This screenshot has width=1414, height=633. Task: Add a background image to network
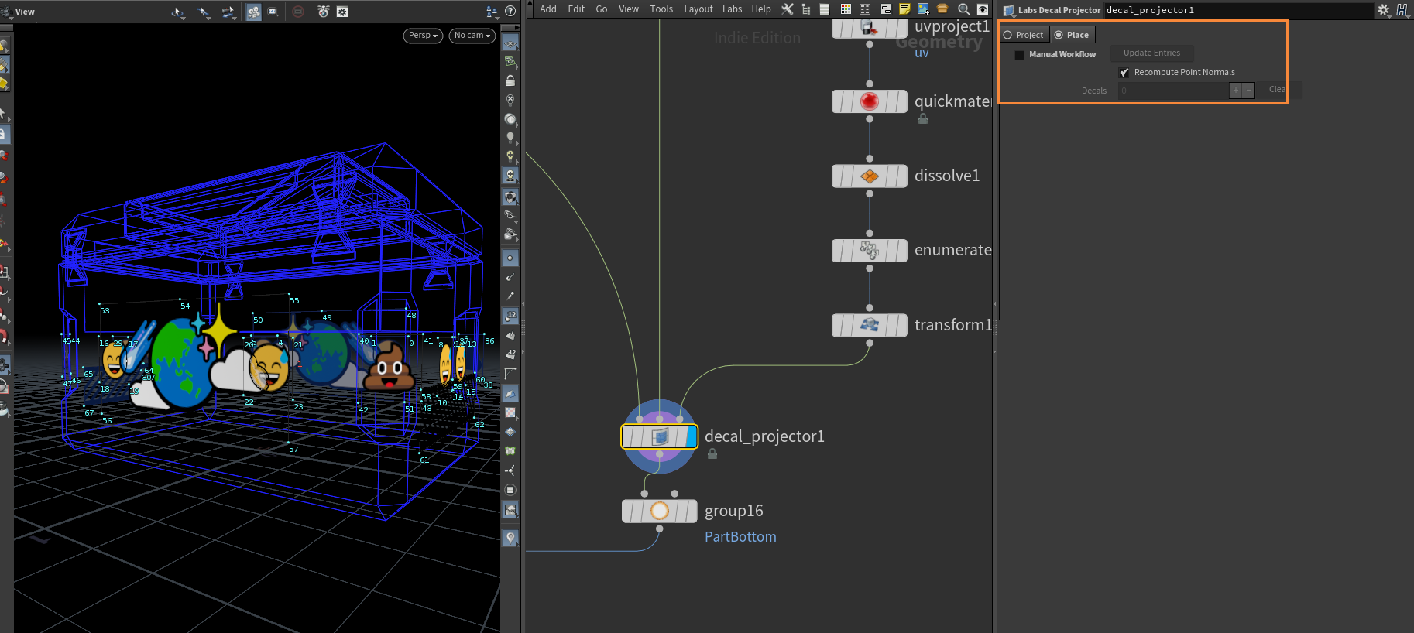pyautogui.click(x=923, y=9)
